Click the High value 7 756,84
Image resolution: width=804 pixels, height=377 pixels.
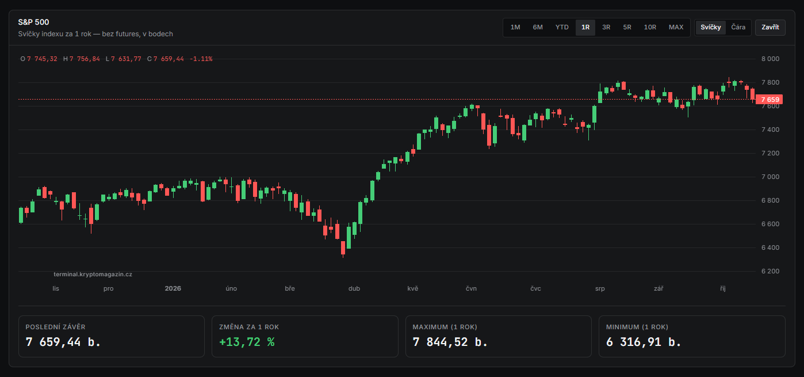(85, 59)
